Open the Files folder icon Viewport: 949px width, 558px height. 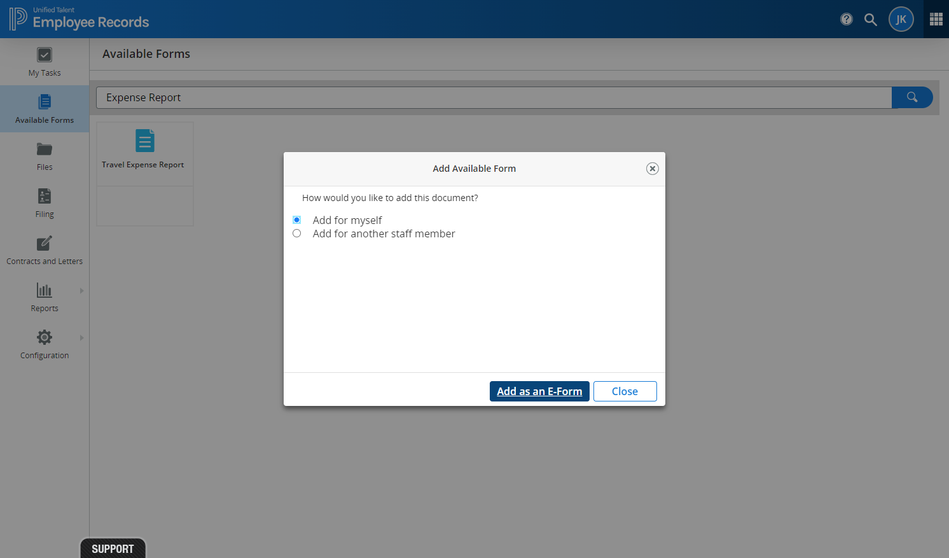pyautogui.click(x=45, y=149)
